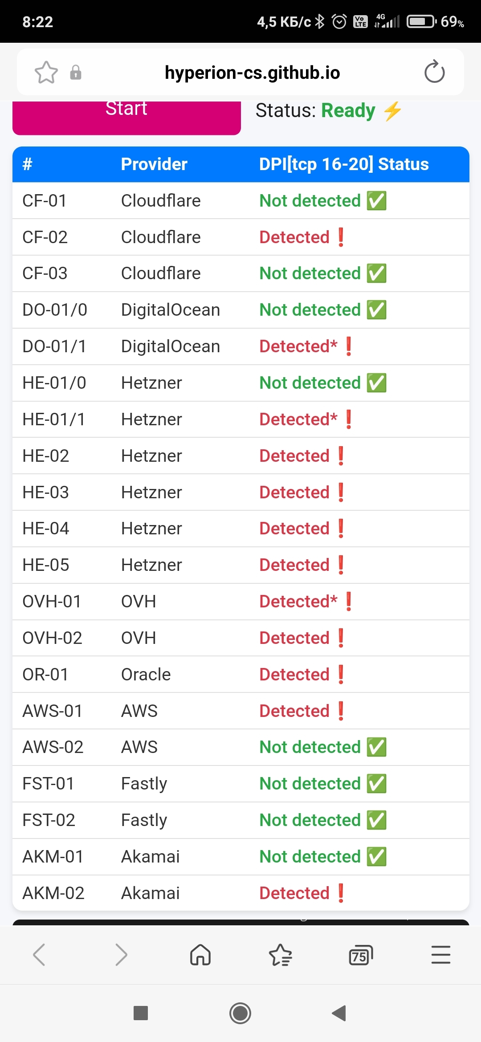Image resolution: width=481 pixels, height=1042 pixels.
Task: Tap the Android recent apps square button
Action: pyautogui.click(x=141, y=1013)
